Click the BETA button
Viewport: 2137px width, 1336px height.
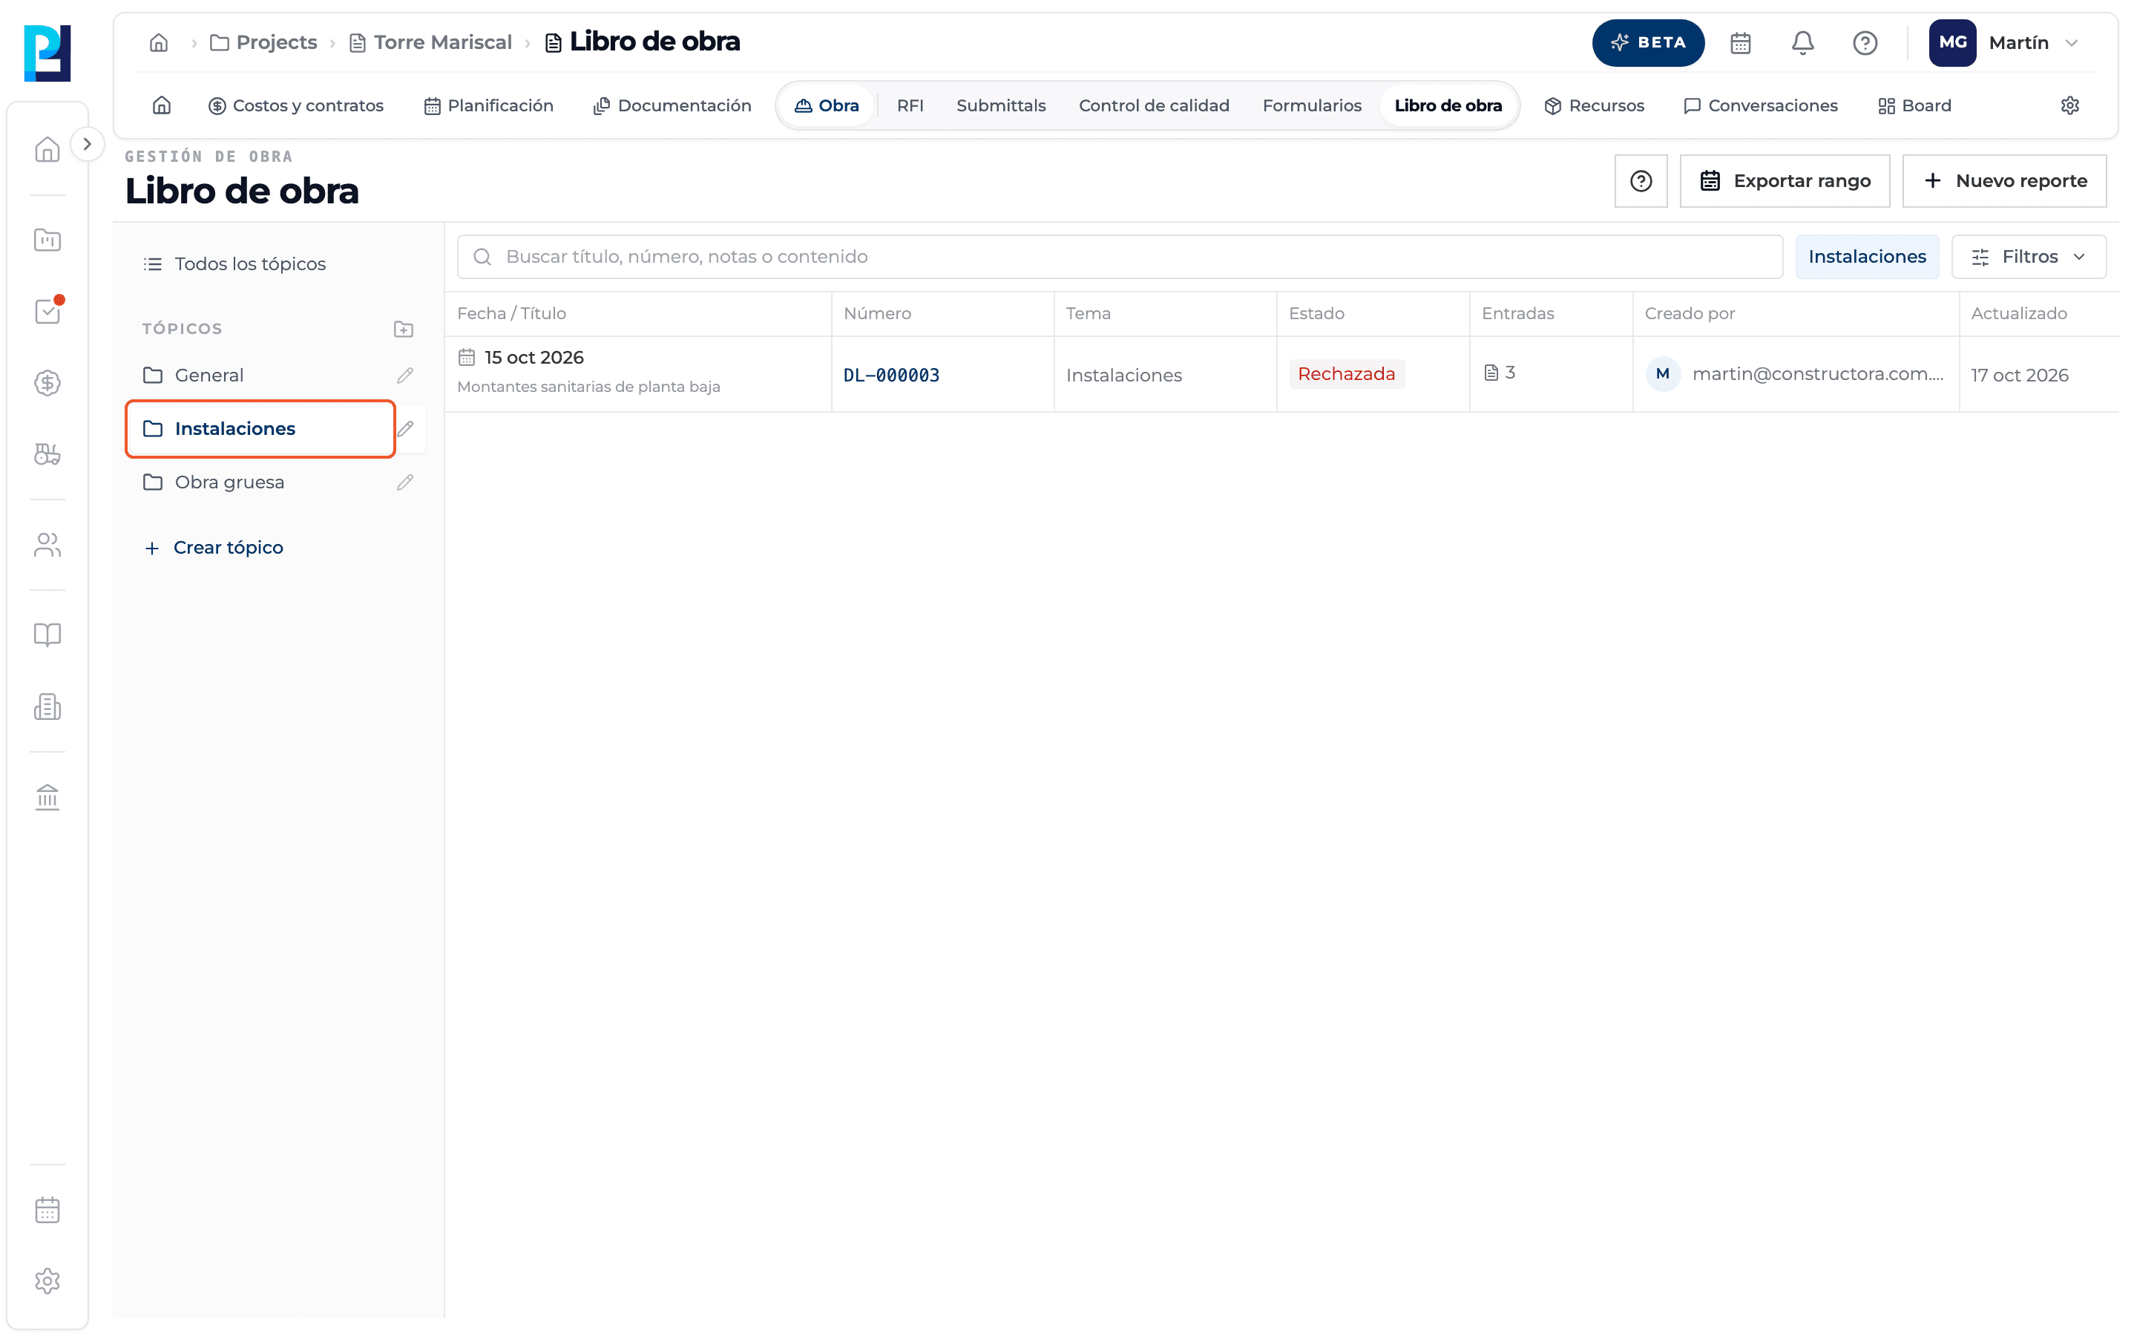click(x=1648, y=42)
